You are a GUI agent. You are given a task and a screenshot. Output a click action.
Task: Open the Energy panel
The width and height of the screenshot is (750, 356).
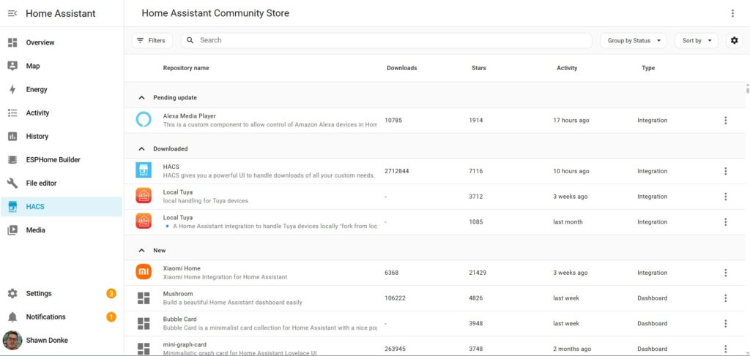37,89
